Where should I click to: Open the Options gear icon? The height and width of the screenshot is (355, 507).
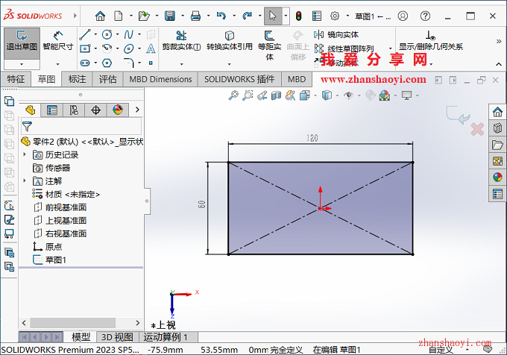(335, 16)
